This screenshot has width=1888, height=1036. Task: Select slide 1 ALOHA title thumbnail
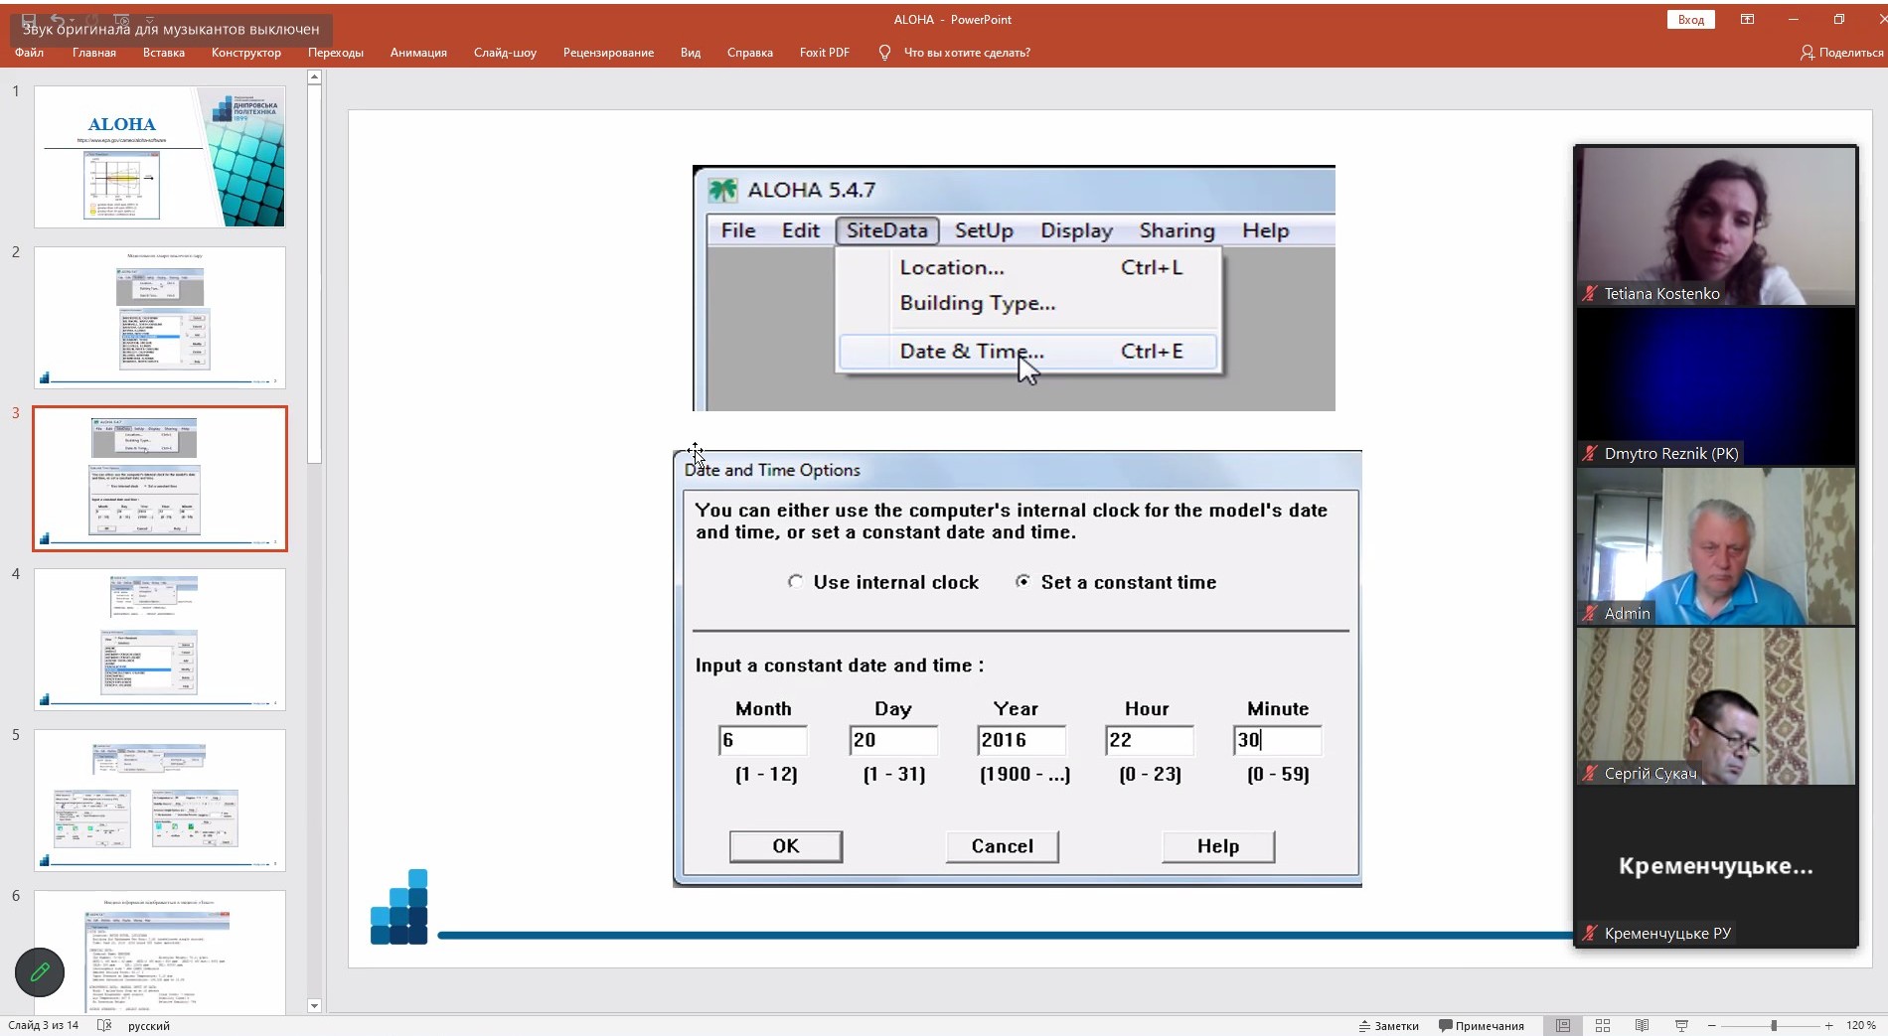click(160, 157)
